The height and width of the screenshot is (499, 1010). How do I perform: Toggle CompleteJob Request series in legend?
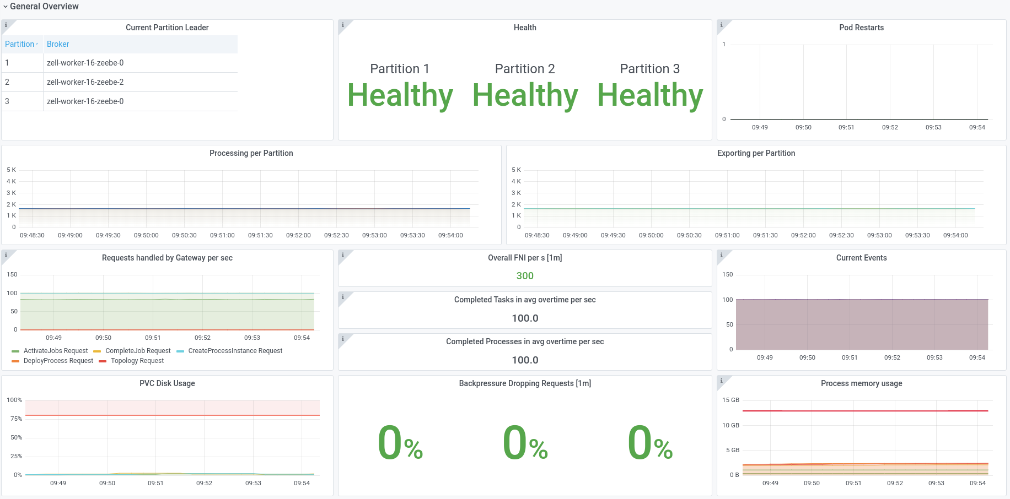pos(138,351)
